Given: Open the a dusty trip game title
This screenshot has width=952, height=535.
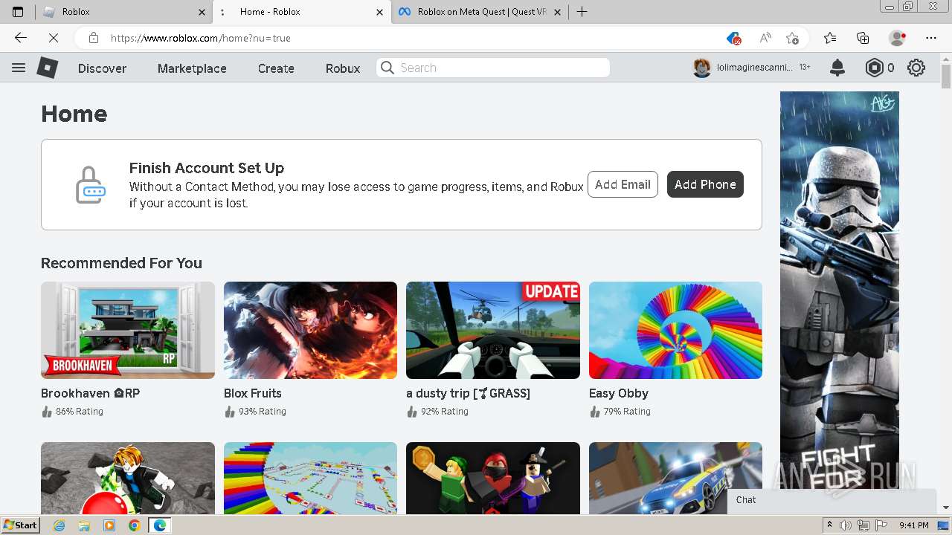Looking at the screenshot, I should pos(468,393).
